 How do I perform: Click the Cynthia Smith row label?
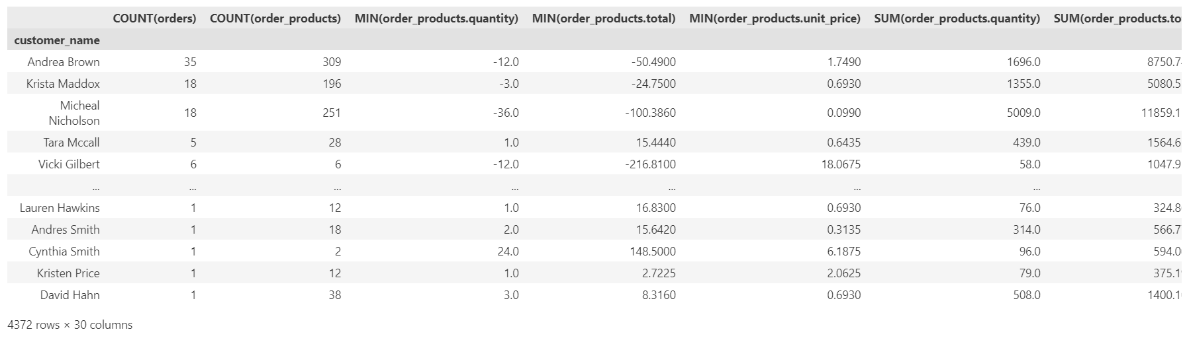(x=64, y=252)
